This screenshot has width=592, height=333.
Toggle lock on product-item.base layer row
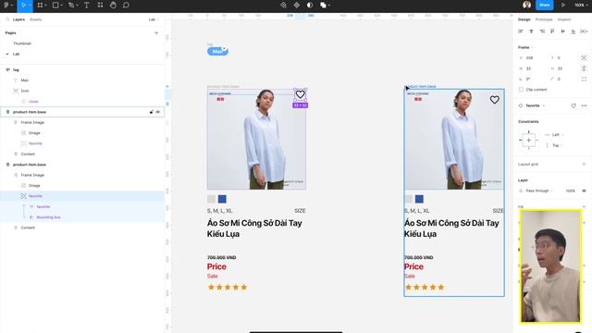pos(151,112)
